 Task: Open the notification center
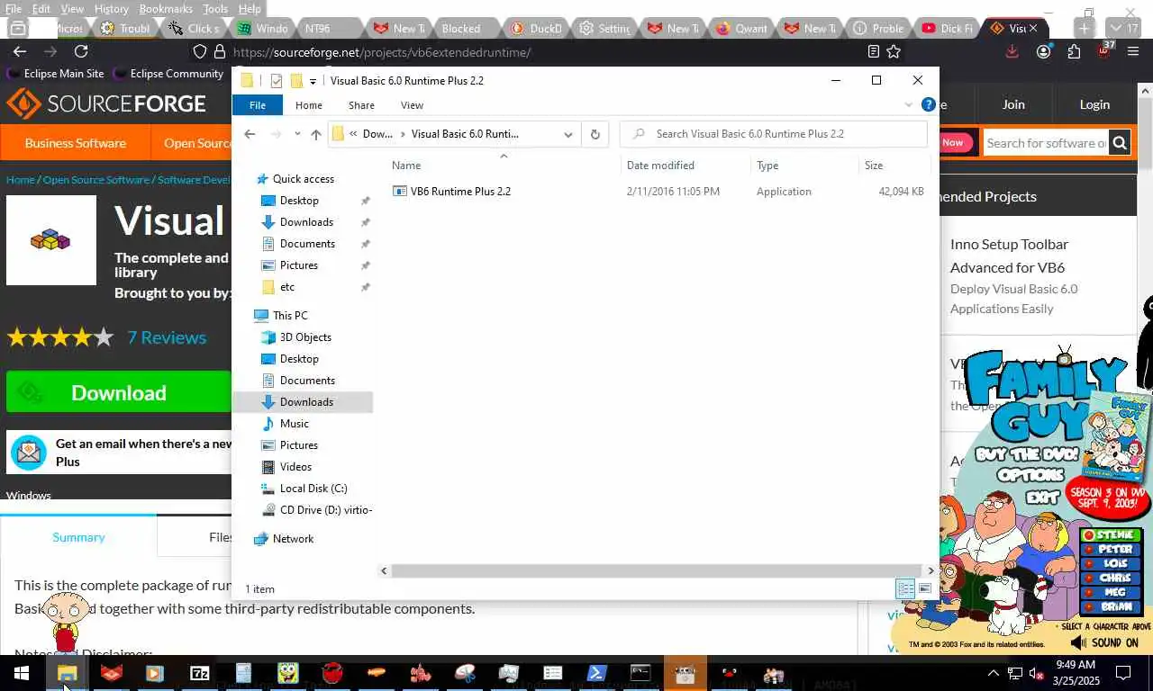(1123, 673)
